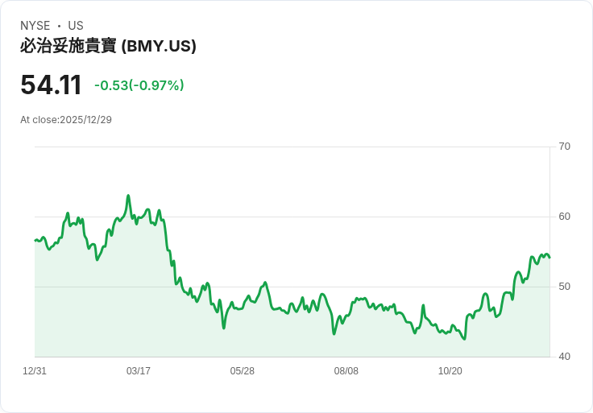Click the 70 y-axis price label
Image resolution: width=593 pixels, height=413 pixels.
[x=564, y=147]
